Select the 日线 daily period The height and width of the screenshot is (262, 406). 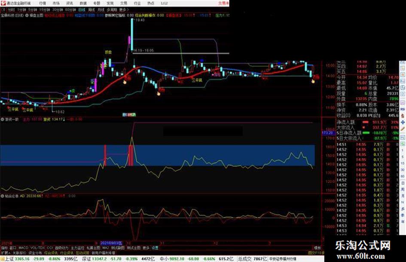pyautogui.click(x=82, y=10)
